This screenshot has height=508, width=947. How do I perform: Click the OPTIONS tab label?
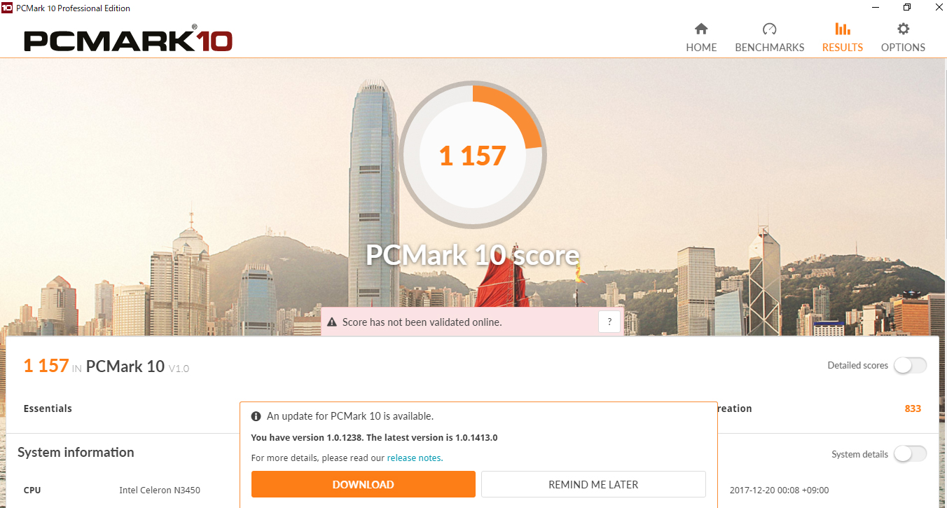pos(904,48)
